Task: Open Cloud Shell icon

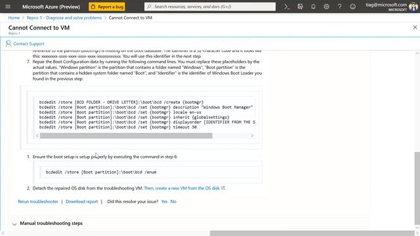Action: click(287, 7)
